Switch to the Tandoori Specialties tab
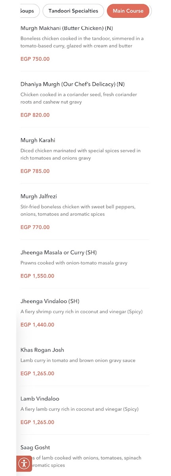Screen dimensions: 171x476 [73, 11]
